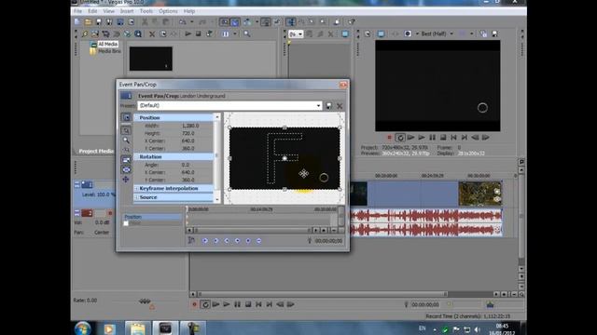597x335 pixels.
Task: Start media preview in Project Media toolbar
Action: pyautogui.click(x=187, y=33)
